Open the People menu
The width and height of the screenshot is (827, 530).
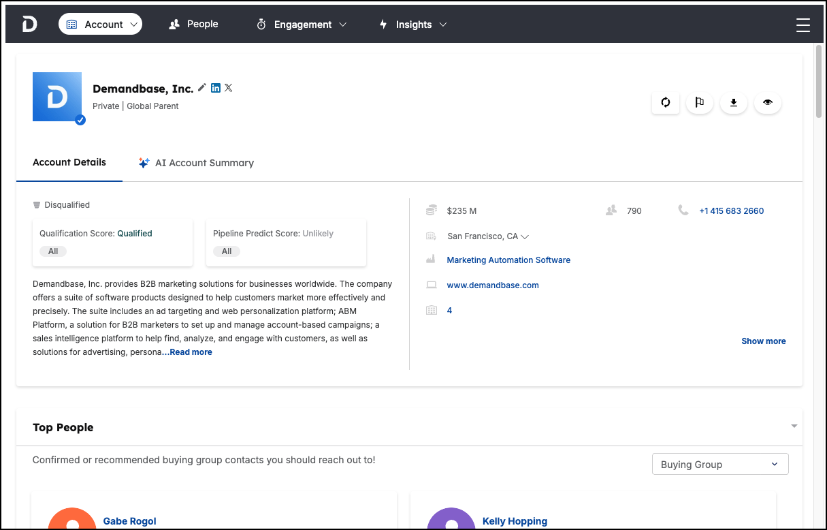193,24
